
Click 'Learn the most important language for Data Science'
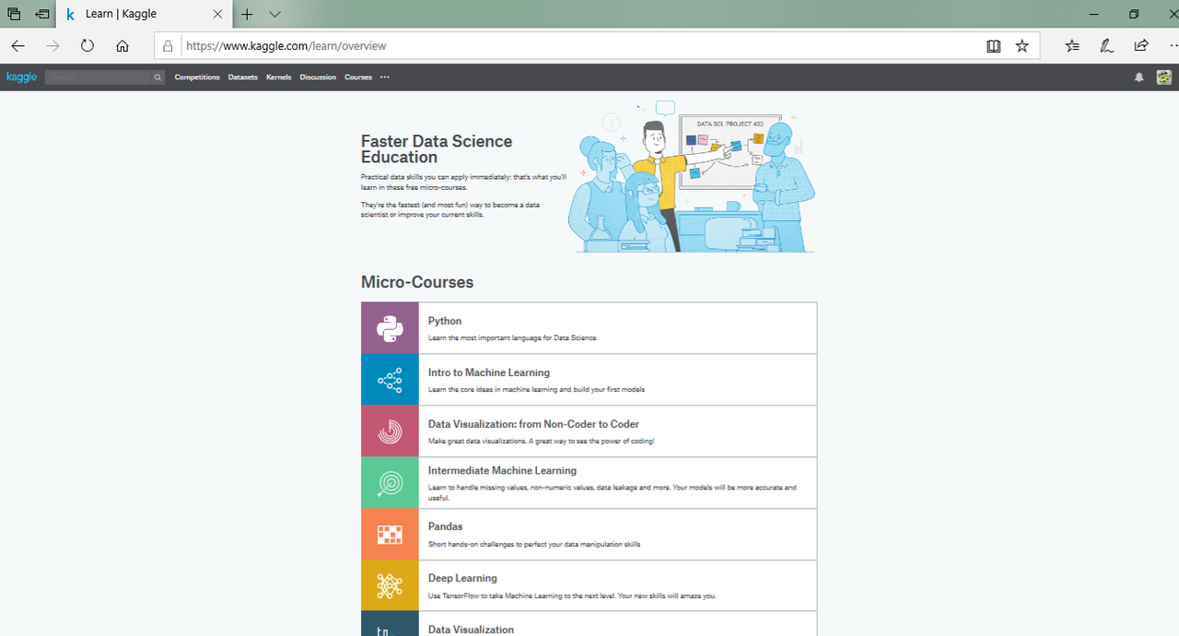click(512, 338)
